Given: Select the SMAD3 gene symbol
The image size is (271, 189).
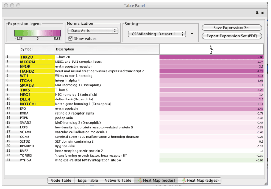Looking at the screenshot, I should 27,85.
